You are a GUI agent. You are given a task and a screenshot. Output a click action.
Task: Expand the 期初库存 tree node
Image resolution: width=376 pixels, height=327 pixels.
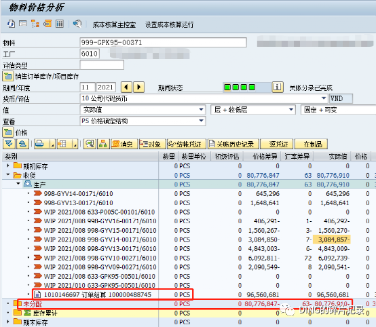pos(8,166)
